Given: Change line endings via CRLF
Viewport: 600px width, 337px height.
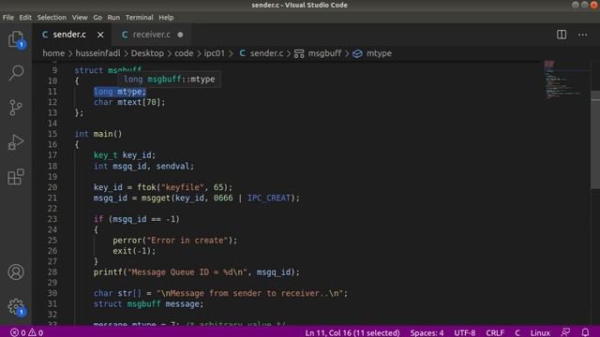Looking at the screenshot, I should [x=495, y=333].
